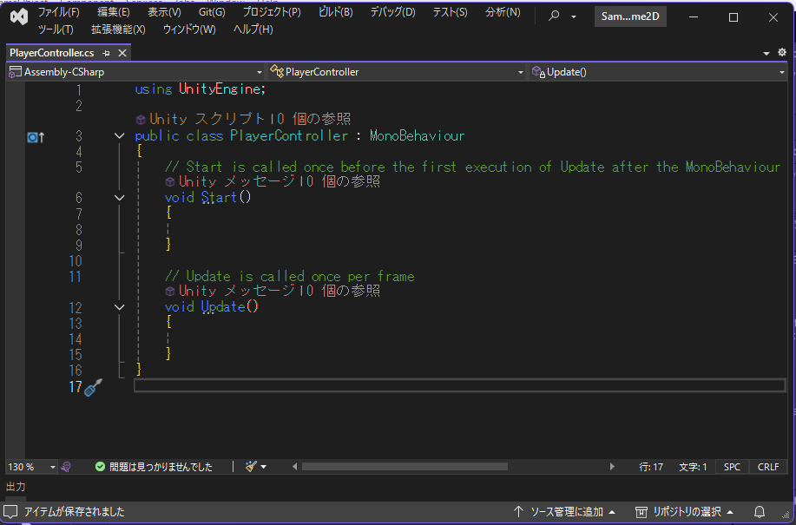This screenshot has height=525, width=796.
Task: Open the notifications bell in the status bar
Action: 760,512
